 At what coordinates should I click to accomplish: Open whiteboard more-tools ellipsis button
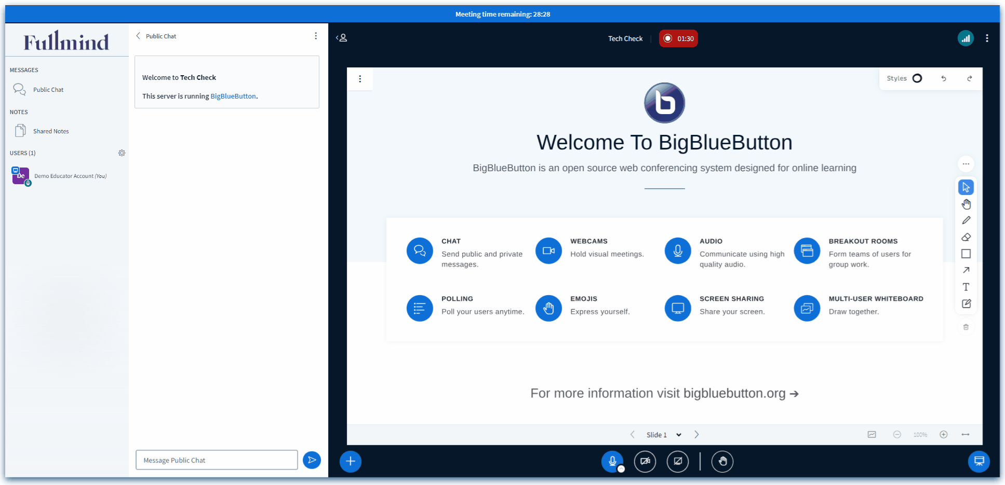(966, 164)
